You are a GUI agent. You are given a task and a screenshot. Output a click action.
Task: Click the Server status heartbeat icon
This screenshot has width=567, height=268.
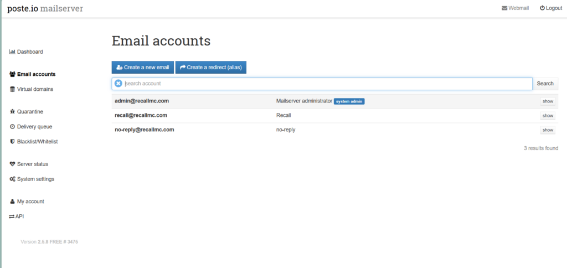pos(12,164)
